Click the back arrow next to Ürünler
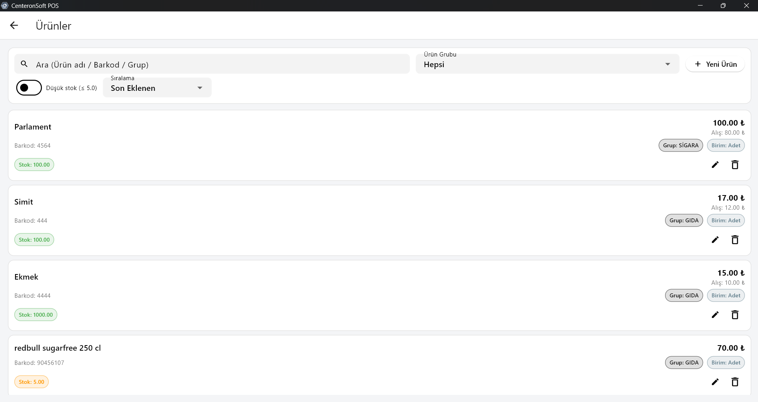Image resolution: width=758 pixels, height=402 pixels. [14, 26]
